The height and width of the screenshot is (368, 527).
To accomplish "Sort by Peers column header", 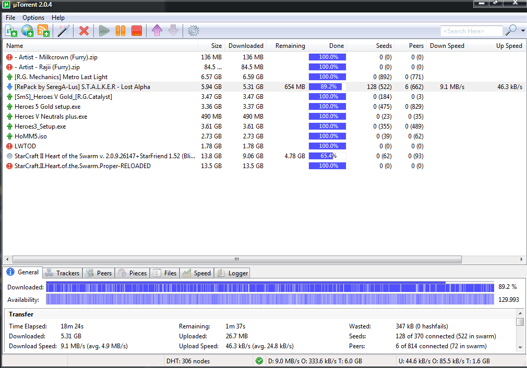I will click(410, 46).
